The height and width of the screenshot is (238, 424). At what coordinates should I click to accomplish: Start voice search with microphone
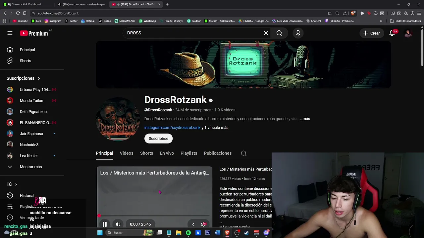[x=298, y=33]
